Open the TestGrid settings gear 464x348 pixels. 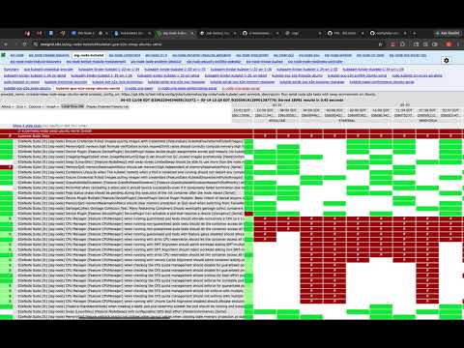click(447, 60)
